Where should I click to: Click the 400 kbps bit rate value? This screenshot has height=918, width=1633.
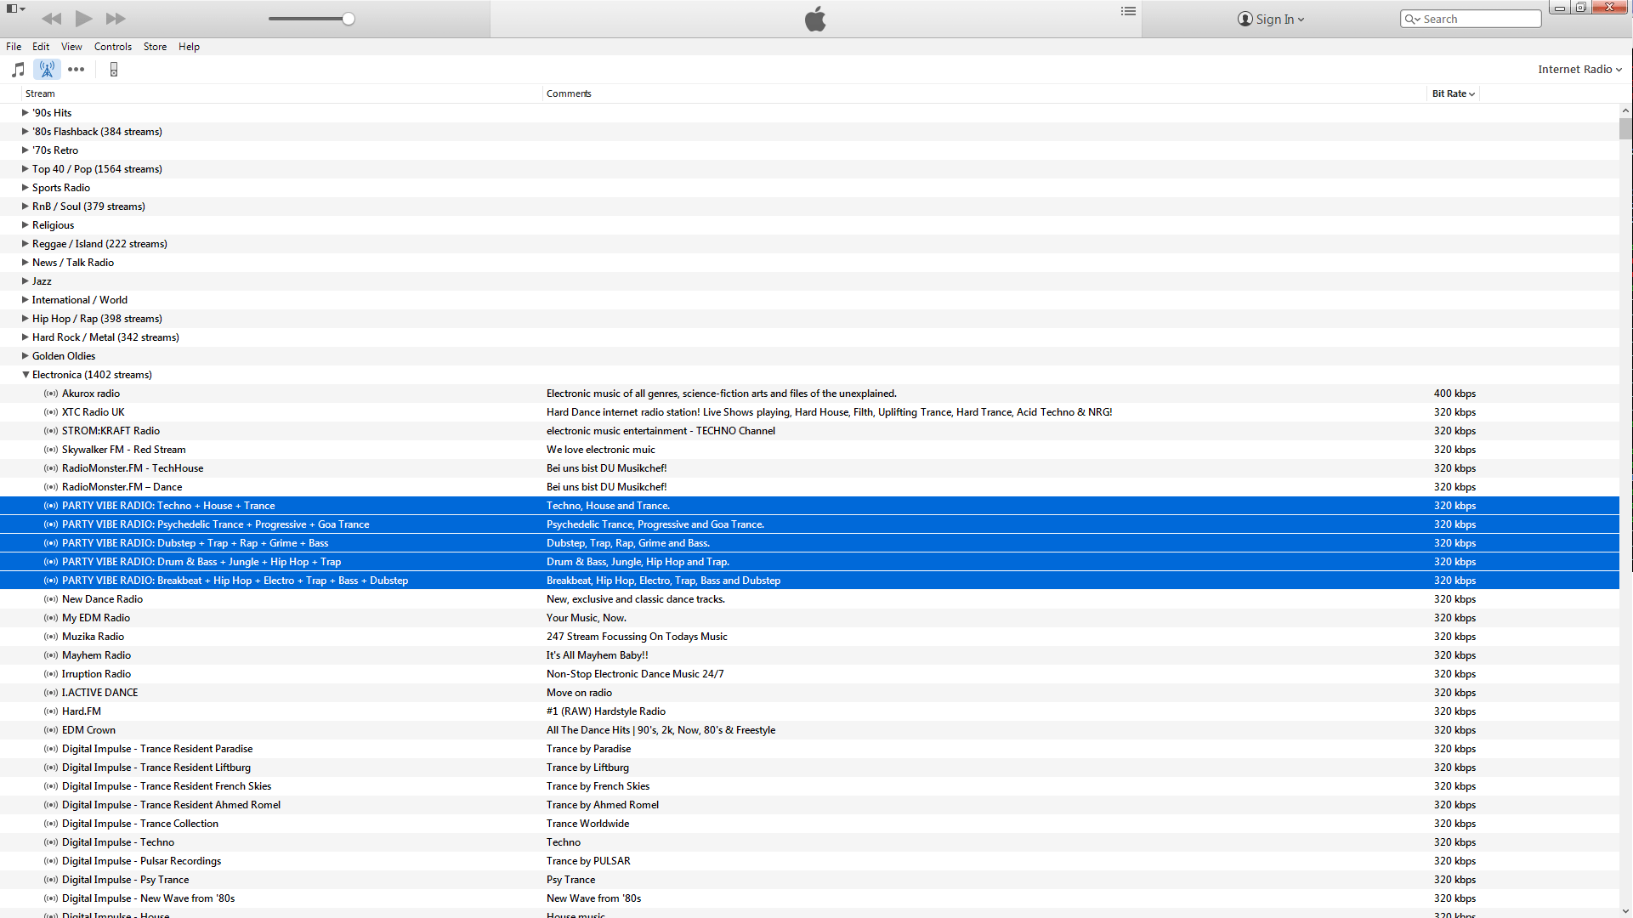[1454, 394]
